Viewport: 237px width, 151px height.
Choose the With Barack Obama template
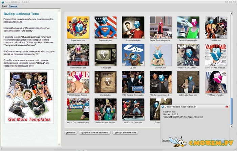click(x=133, y=82)
